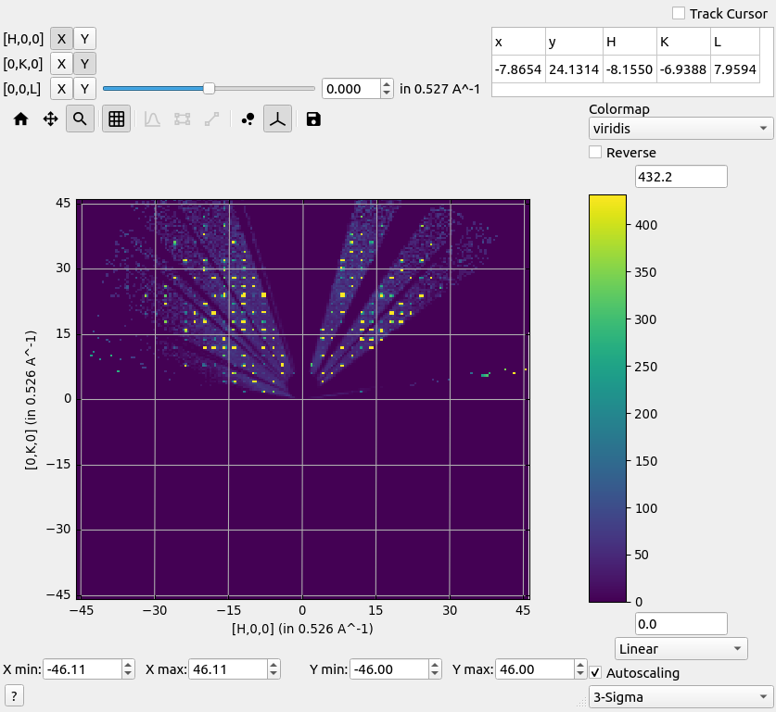Select the Pan tool with arrows icon
The image size is (776, 712).
(x=51, y=119)
